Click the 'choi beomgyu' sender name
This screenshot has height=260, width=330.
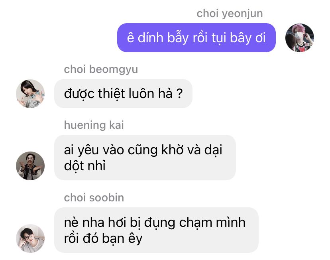[x=101, y=69]
